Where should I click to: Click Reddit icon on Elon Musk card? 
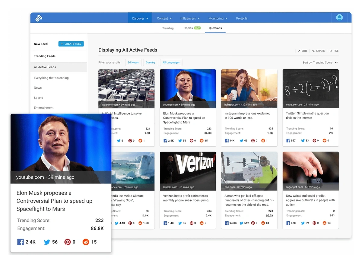click(202, 141)
